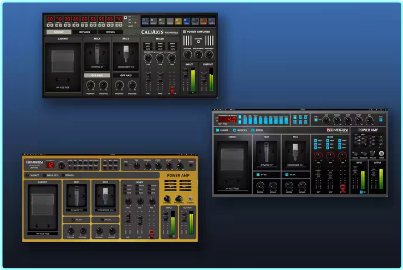Enable Power Amplifier checkbox in CaliAxis
403x270 pixels.
click(184, 32)
